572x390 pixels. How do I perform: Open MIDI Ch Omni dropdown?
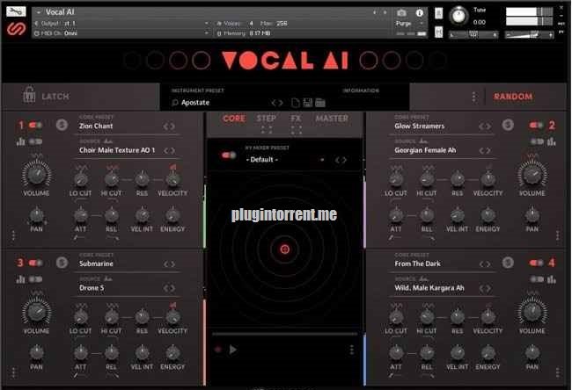[x=122, y=33]
